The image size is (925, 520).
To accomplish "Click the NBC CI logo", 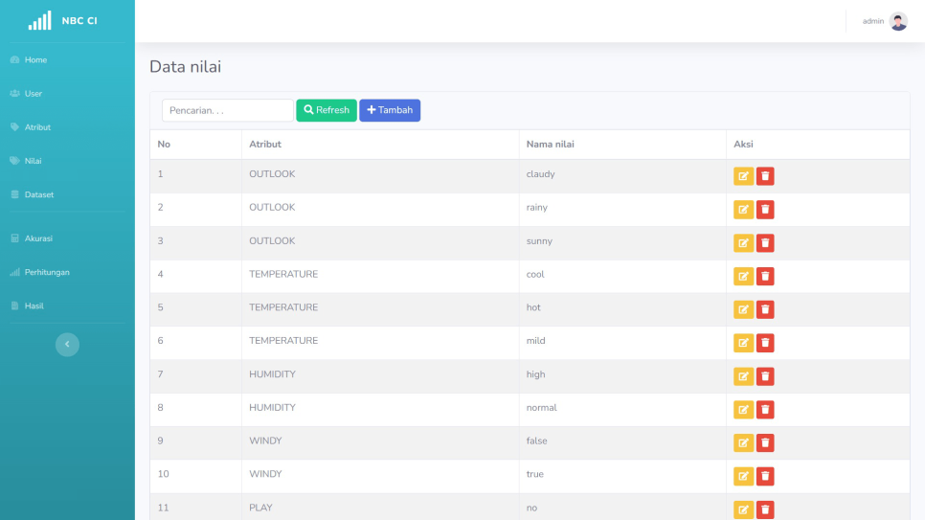I will (x=67, y=21).
